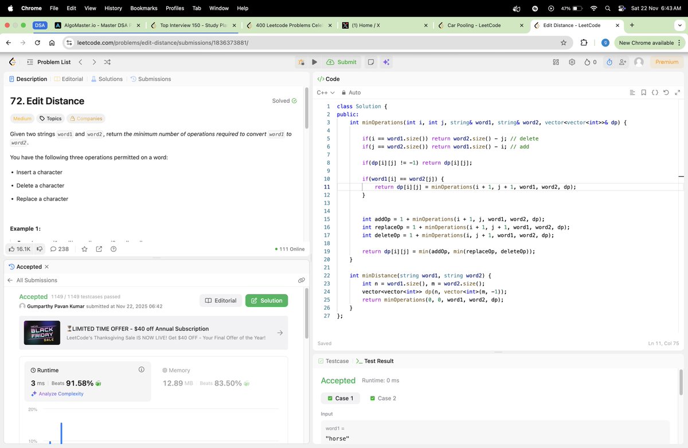Image resolution: width=688 pixels, height=448 pixels.
Task: Go to next problem arrow
Action: point(94,62)
